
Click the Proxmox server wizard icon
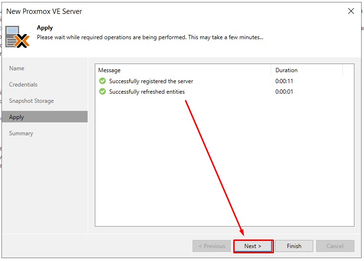click(x=18, y=37)
